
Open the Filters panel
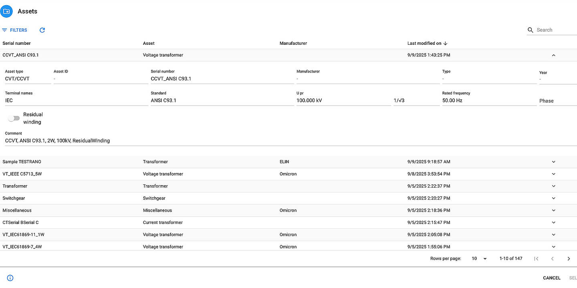click(x=15, y=30)
